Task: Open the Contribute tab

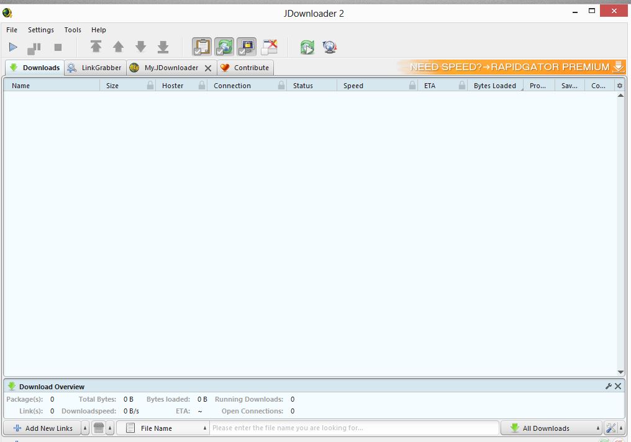Action: [245, 68]
